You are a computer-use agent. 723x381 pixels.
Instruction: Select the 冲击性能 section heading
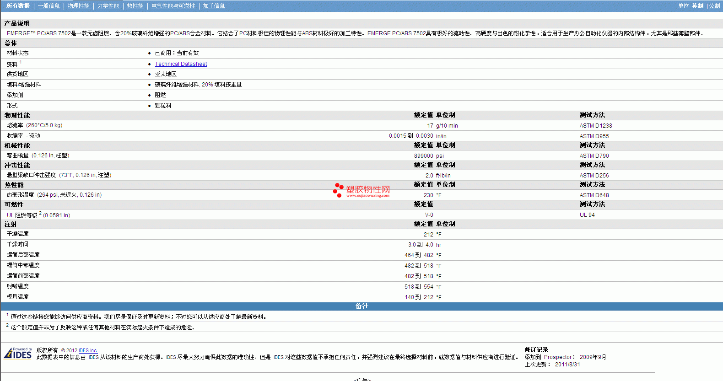tap(17, 165)
